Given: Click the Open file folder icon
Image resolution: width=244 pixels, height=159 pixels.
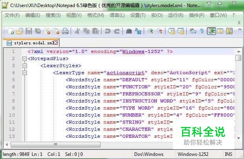Looking at the screenshot, I should coord(20,31).
